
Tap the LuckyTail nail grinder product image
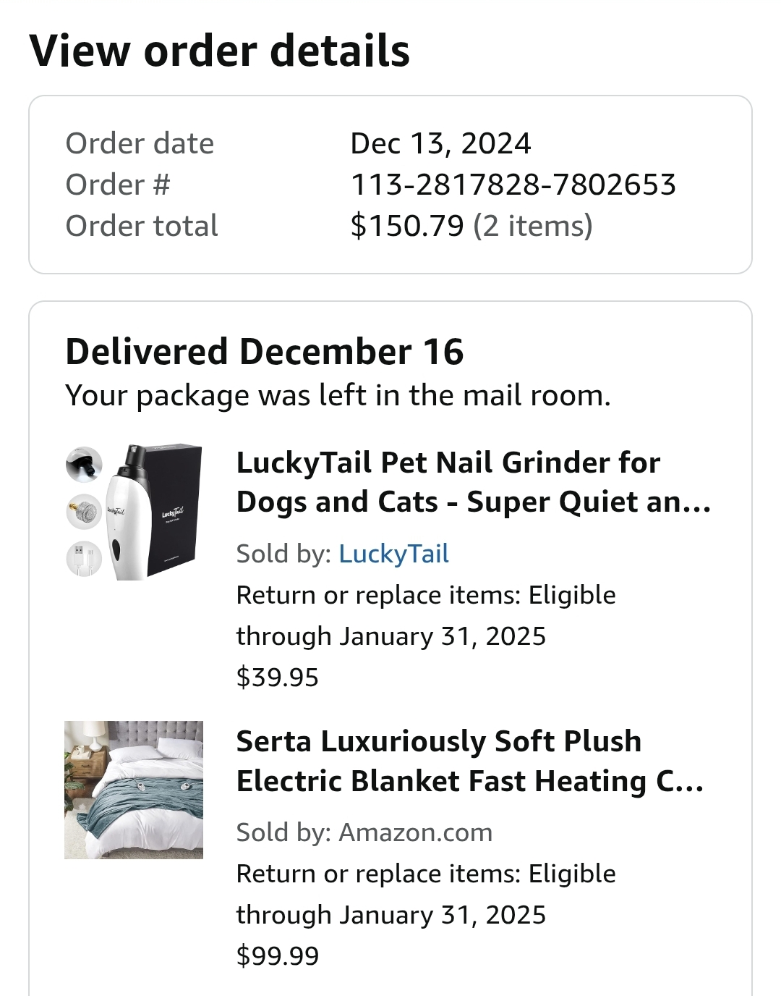pyautogui.click(x=134, y=512)
